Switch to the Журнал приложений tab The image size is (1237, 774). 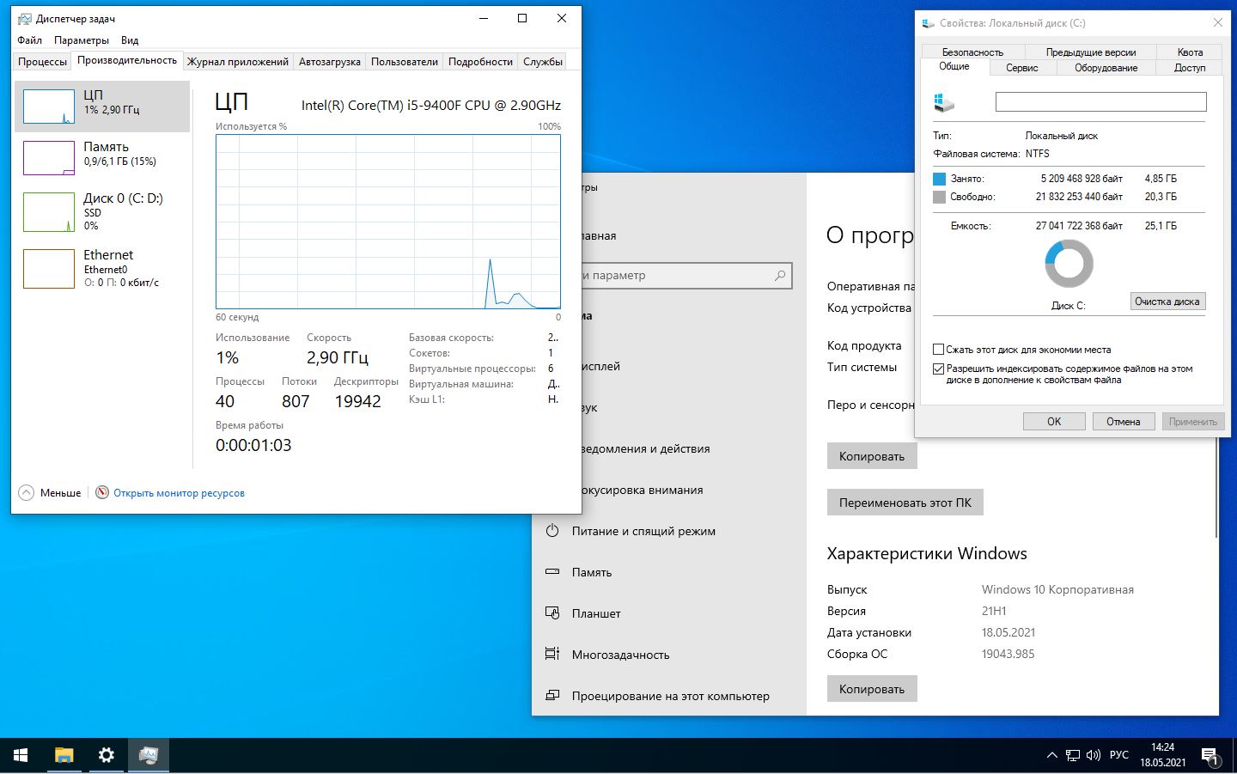(x=238, y=62)
